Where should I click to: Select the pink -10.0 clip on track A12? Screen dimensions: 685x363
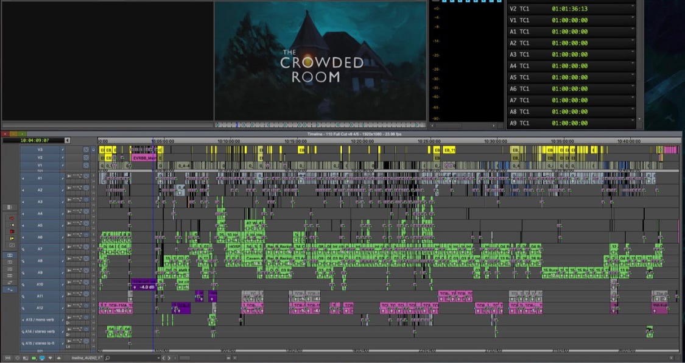(116, 308)
